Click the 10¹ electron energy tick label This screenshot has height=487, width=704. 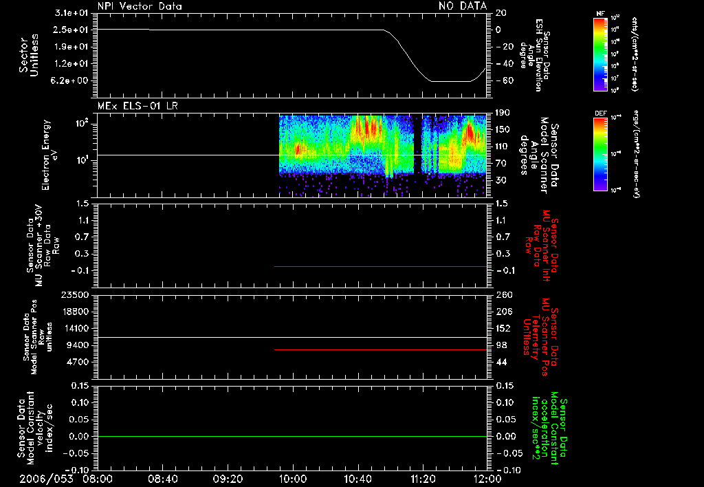[x=82, y=160]
